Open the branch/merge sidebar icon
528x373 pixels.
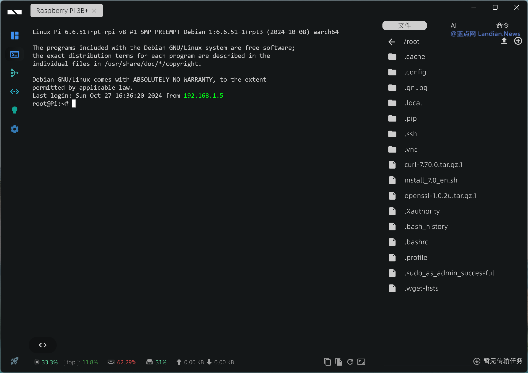14,73
